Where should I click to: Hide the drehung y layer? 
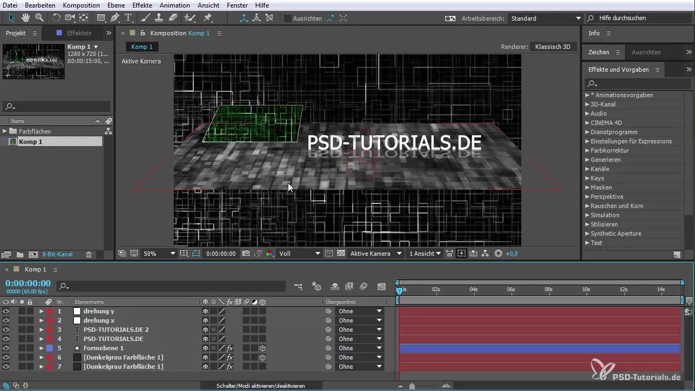tap(6, 312)
